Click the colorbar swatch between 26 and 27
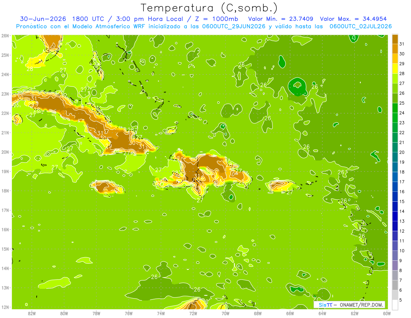This screenshot has width=411, height=318. pyautogui.click(x=395, y=88)
